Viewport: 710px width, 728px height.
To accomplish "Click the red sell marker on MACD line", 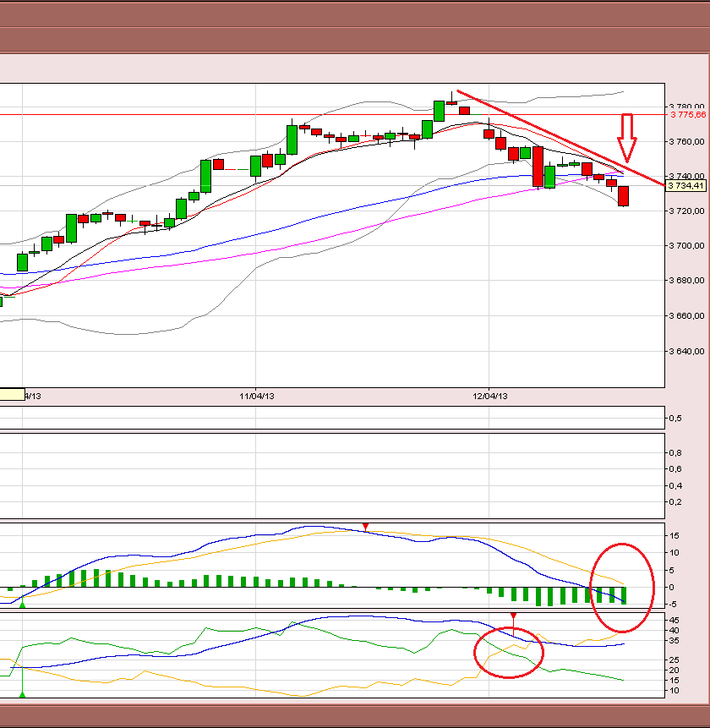I will click(x=366, y=527).
